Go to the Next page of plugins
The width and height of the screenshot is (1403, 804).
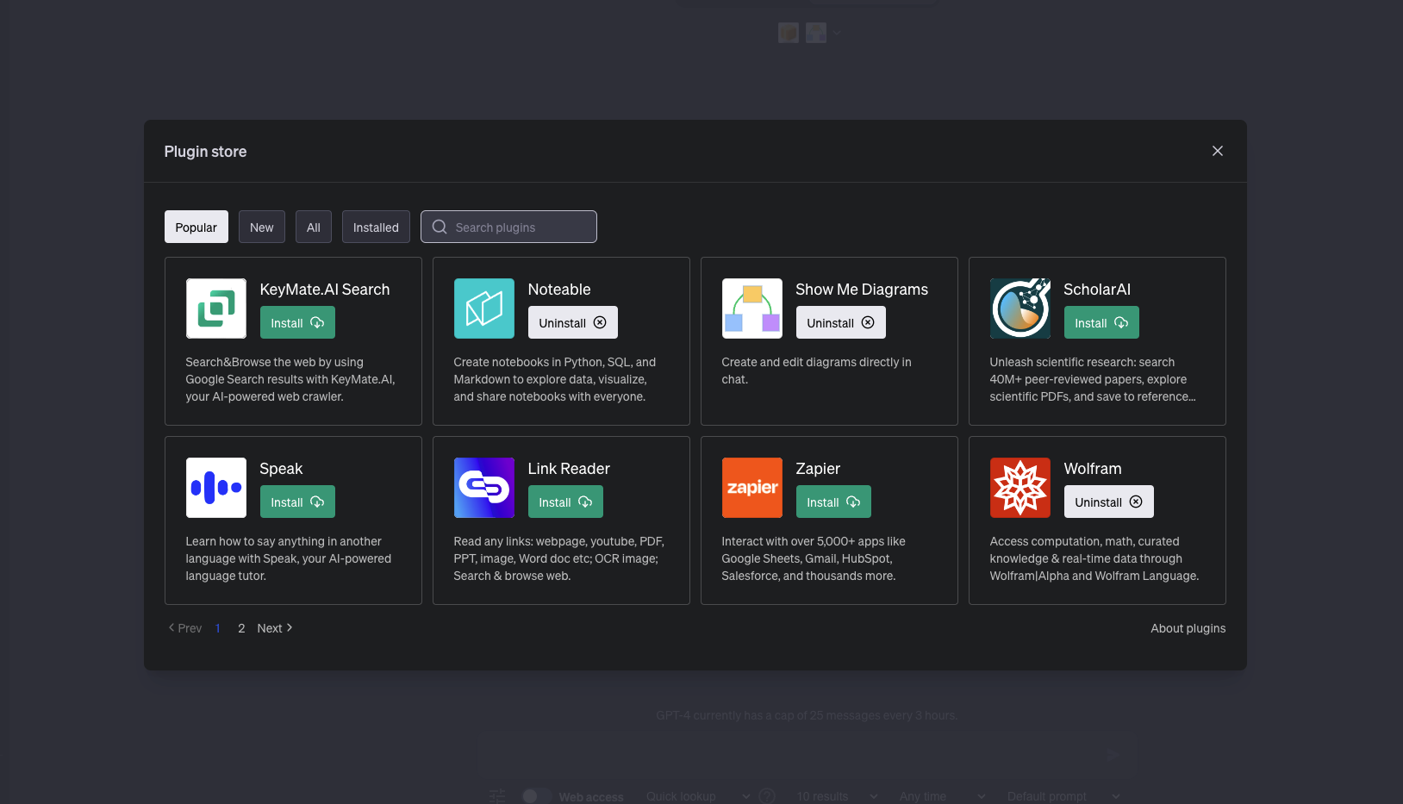pos(274,628)
